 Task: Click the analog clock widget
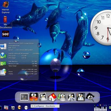101,27
